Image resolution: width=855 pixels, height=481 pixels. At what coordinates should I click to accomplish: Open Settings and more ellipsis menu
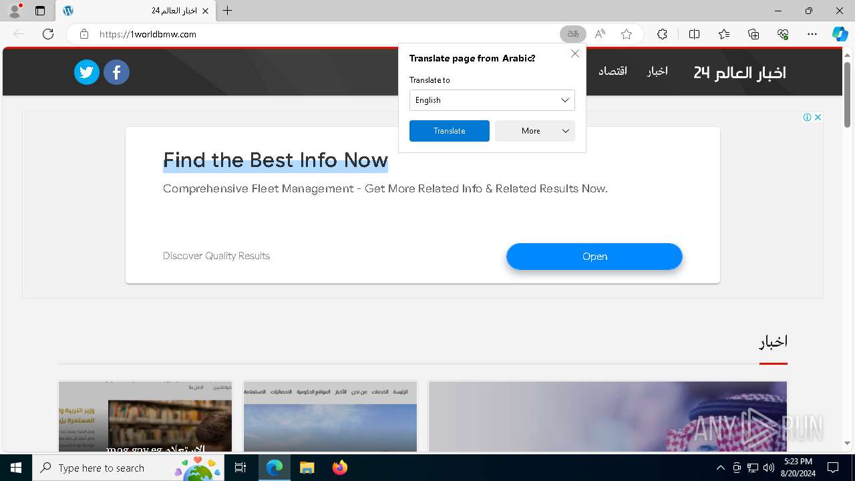point(812,34)
